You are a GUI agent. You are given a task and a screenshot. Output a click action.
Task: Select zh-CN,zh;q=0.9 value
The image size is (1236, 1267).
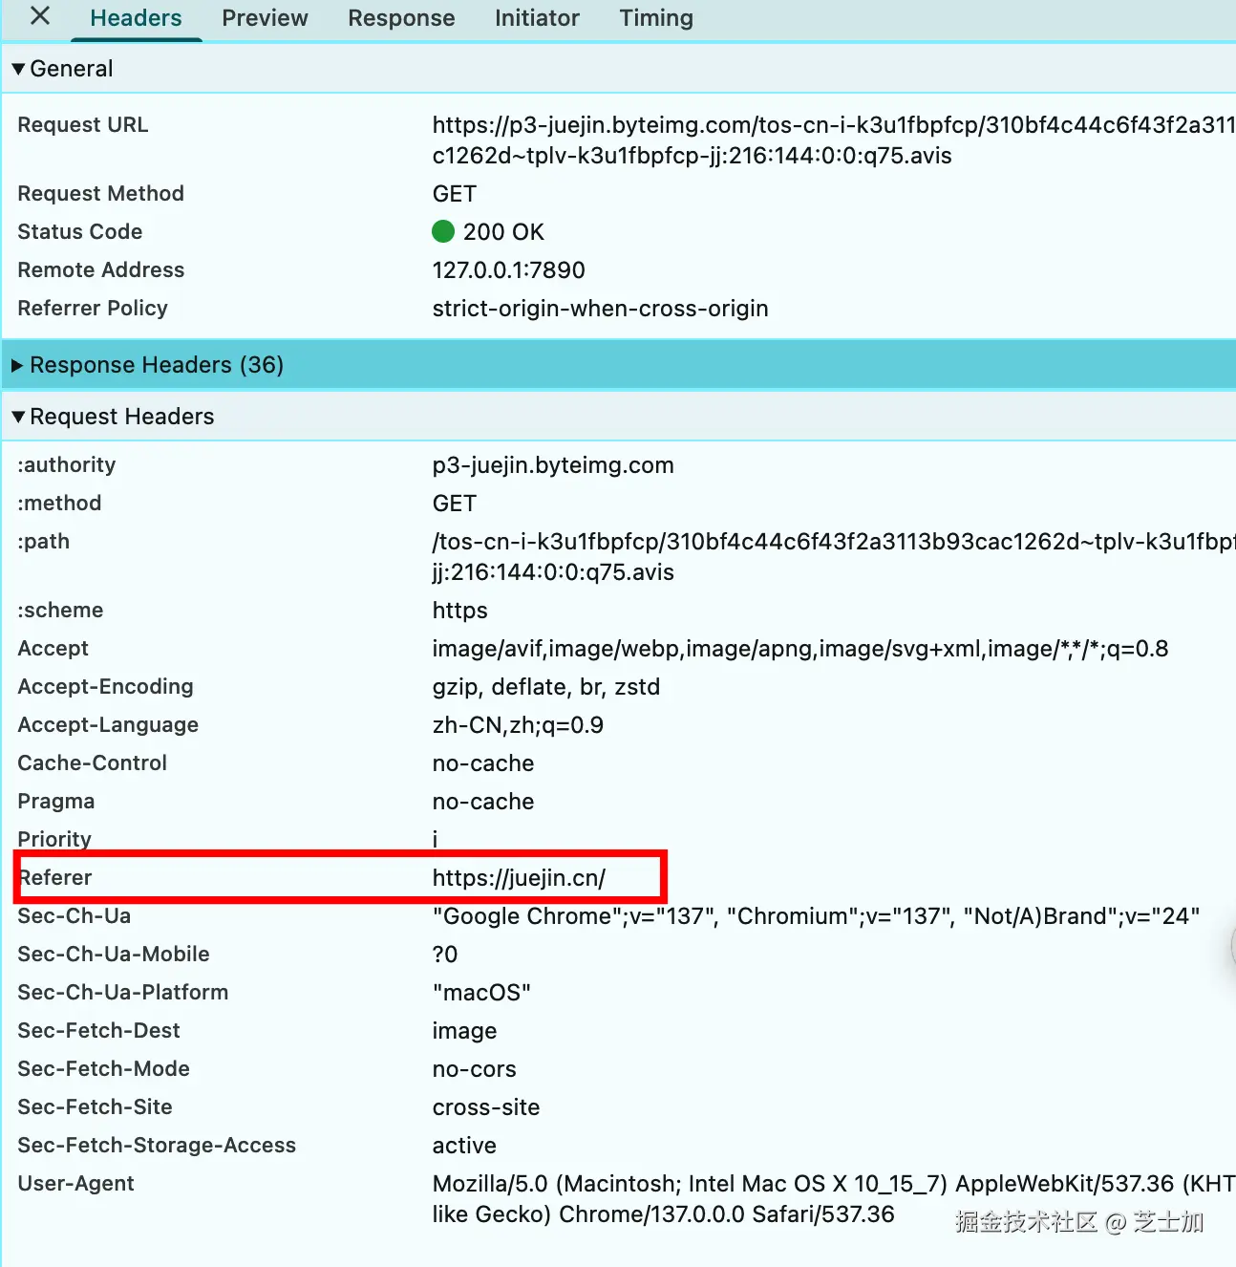(x=518, y=725)
